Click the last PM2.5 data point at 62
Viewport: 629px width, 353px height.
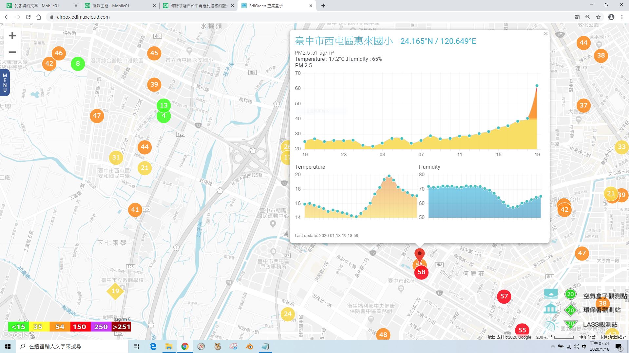537,86
